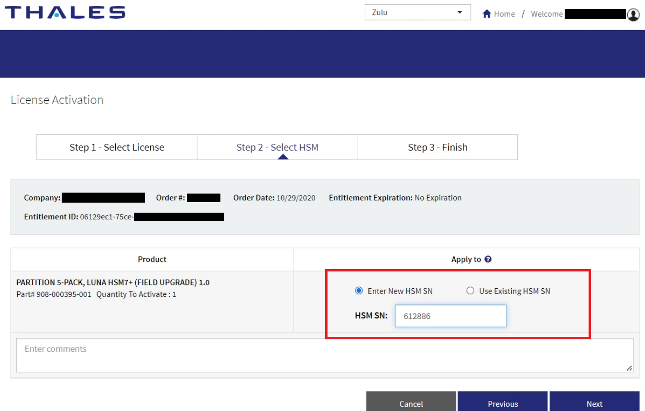Click the comments box resize handle
This screenshot has width=645, height=411.
click(629, 368)
